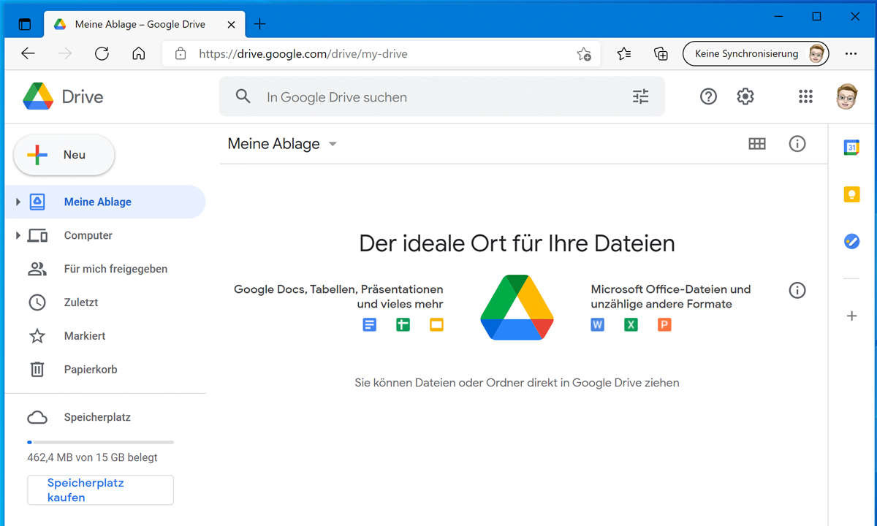Click the Microsoft Word icon
877x526 pixels.
598,325
